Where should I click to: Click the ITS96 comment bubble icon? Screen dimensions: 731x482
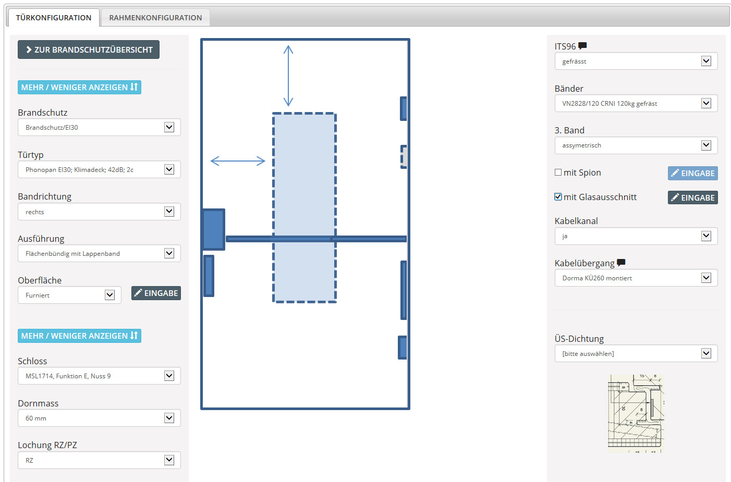(x=582, y=46)
